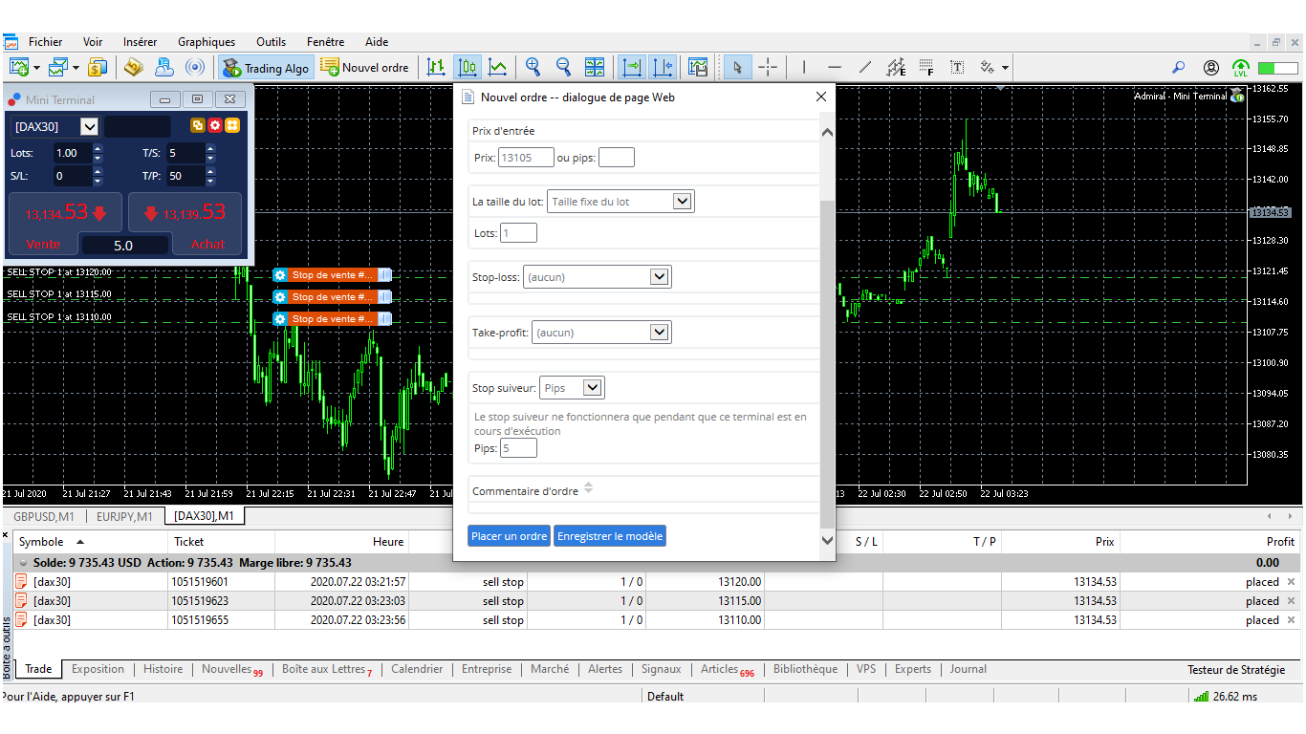The image size is (1306, 734).
Task: Open the Histoire terminal tab
Action: pyautogui.click(x=163, y=670)
